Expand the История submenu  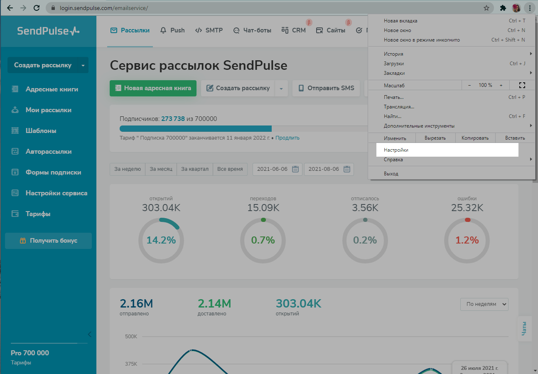pyautogui.click(x=451, y=54)
